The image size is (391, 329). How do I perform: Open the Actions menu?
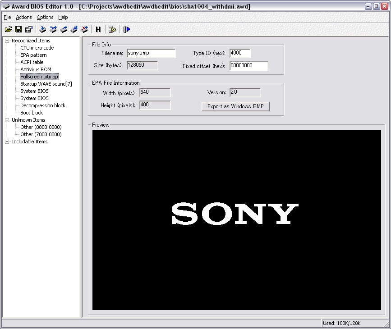[x=24, y=17]
